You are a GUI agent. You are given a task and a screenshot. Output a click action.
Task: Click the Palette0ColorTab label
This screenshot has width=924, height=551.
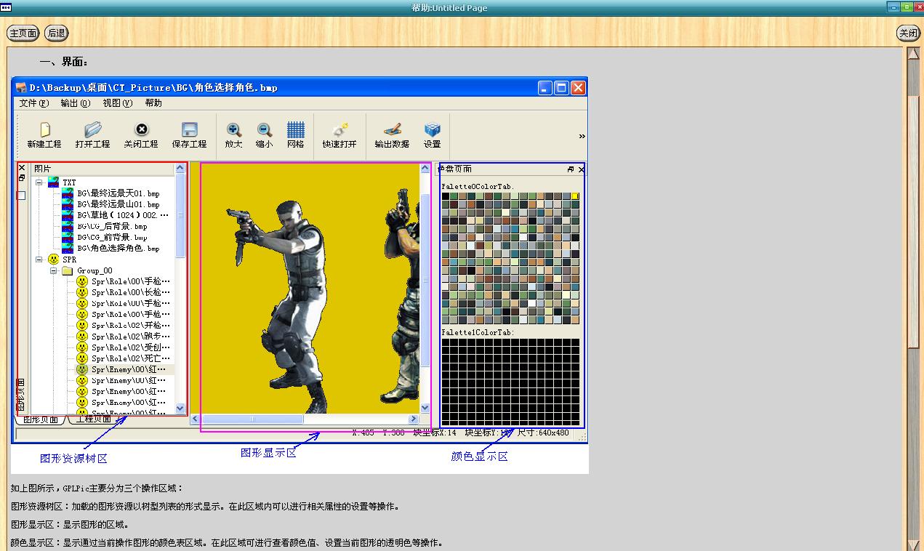pos(478,187)
